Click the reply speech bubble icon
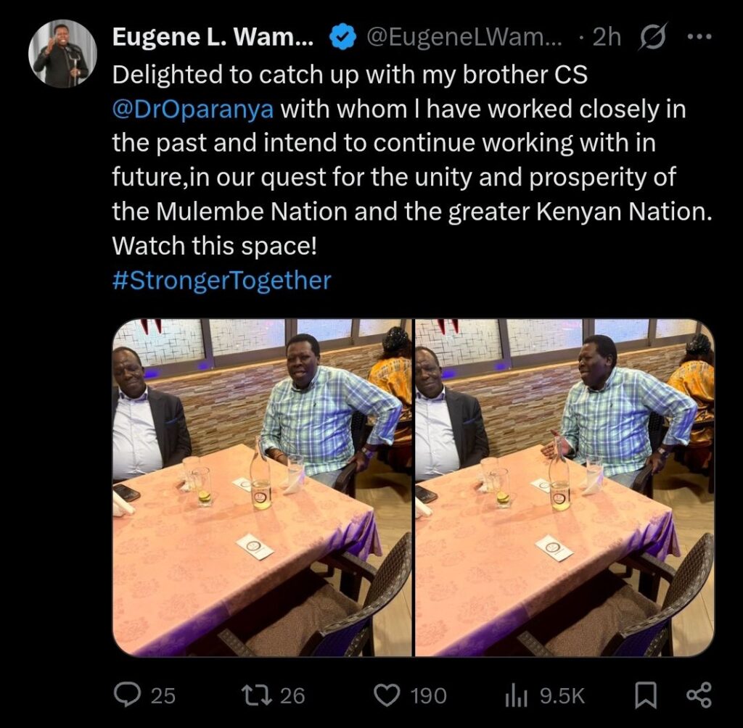 tap(128, 695)
